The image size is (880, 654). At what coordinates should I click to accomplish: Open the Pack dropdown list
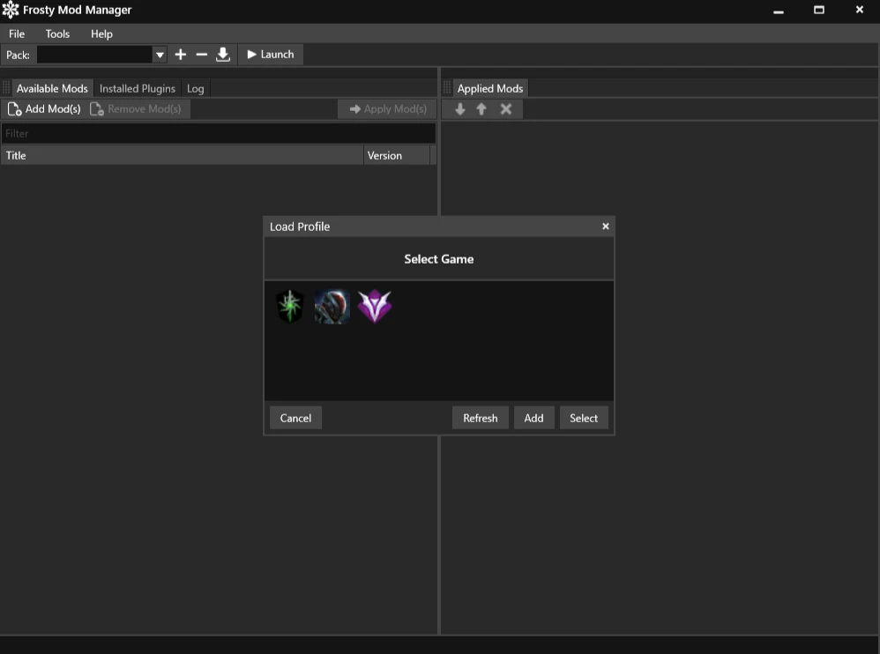159,54
